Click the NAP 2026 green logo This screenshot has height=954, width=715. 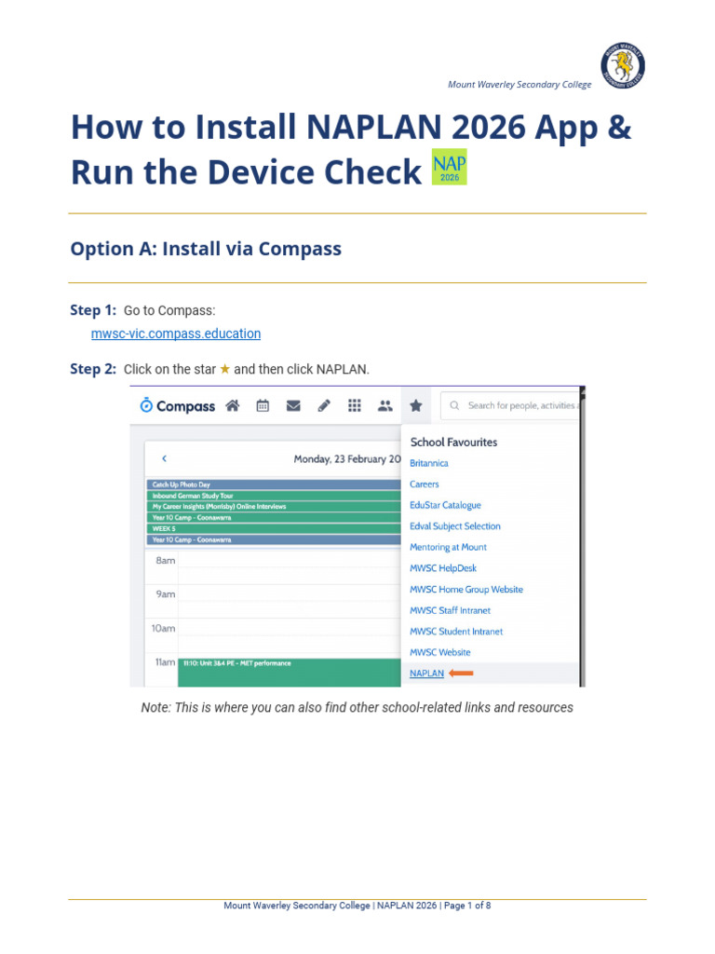[x=450, y=167]
